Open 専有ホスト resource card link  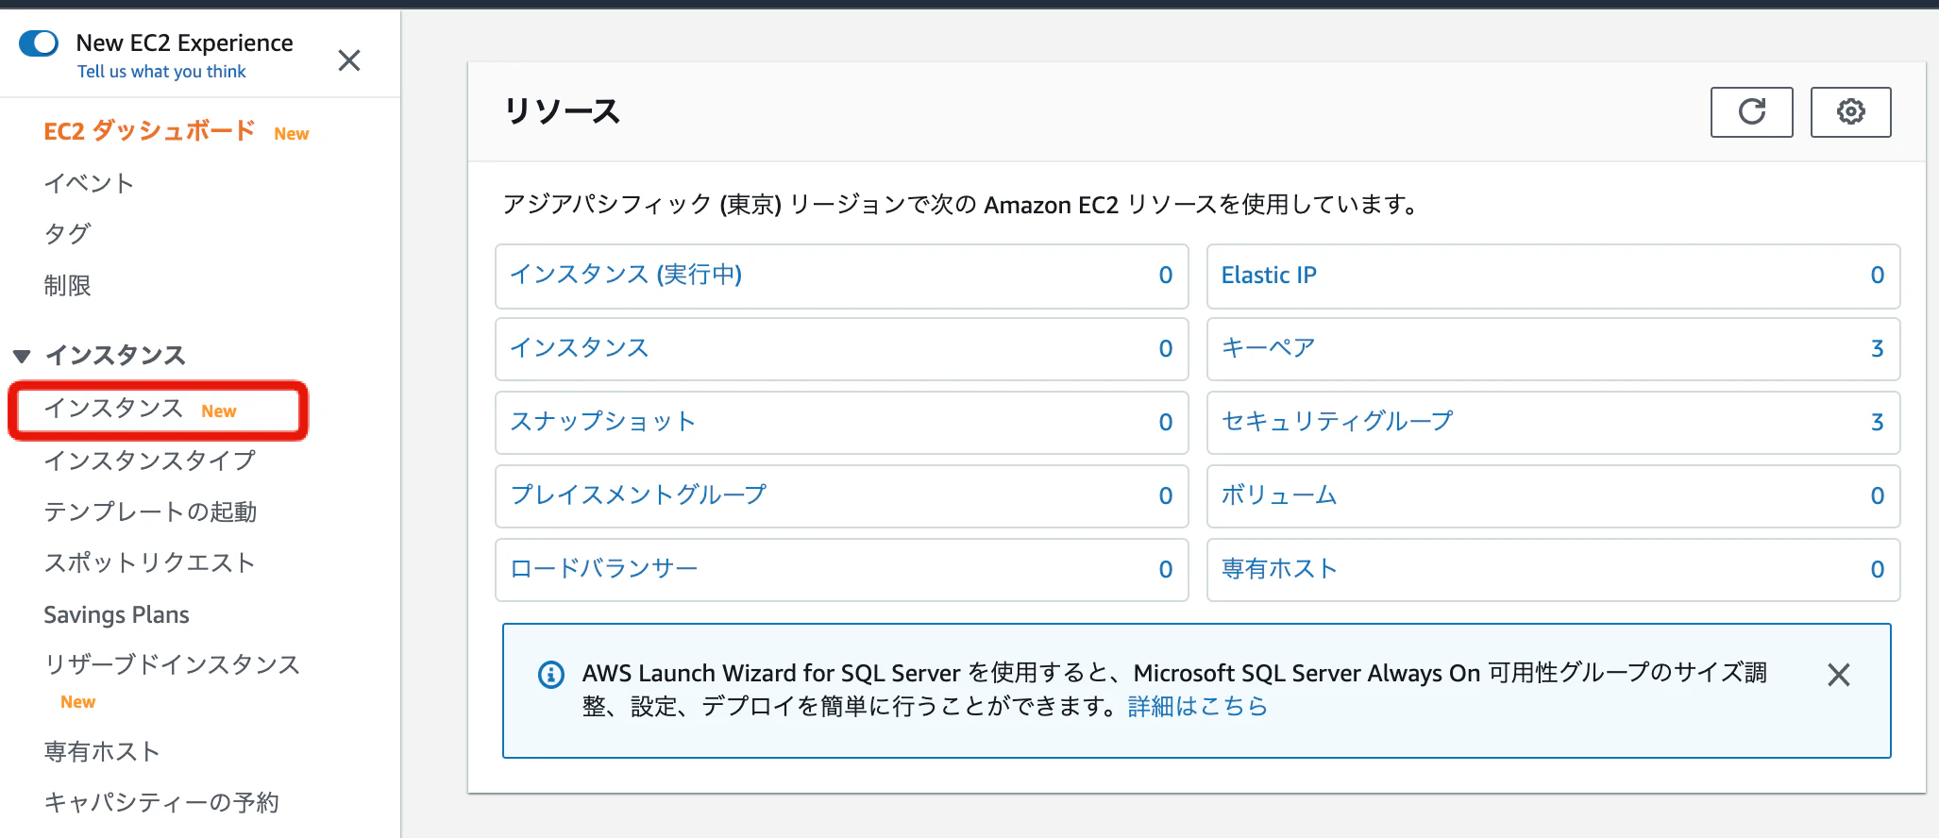[x=1279, y=569]
